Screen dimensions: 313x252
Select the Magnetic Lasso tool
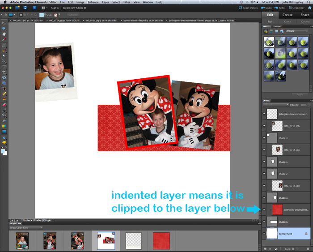click(x=4, y=51)
